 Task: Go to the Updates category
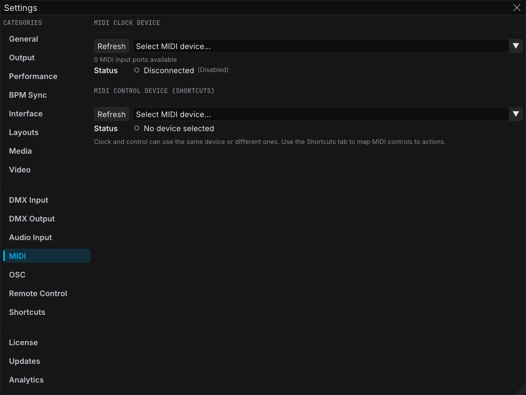click(x=47, y=361)
